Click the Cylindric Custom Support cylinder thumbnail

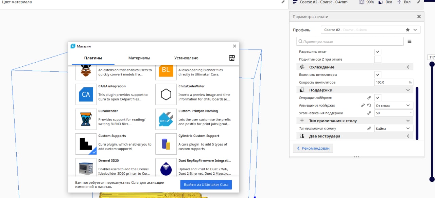tap(166, 144)
